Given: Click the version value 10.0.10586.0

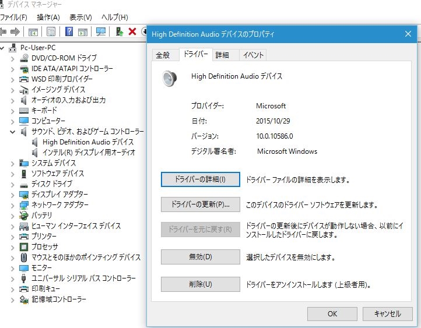Looking at the screenshot, I should pyautogui.click(x=275, y=136).
